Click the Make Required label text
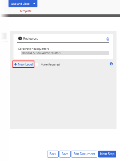The height and width of the screenshot is (161, 120). point(50,65)
